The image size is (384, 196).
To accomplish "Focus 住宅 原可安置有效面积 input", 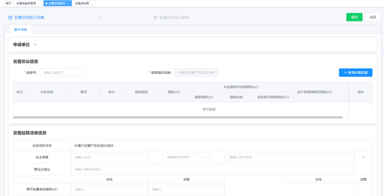I will click(109, 189).
